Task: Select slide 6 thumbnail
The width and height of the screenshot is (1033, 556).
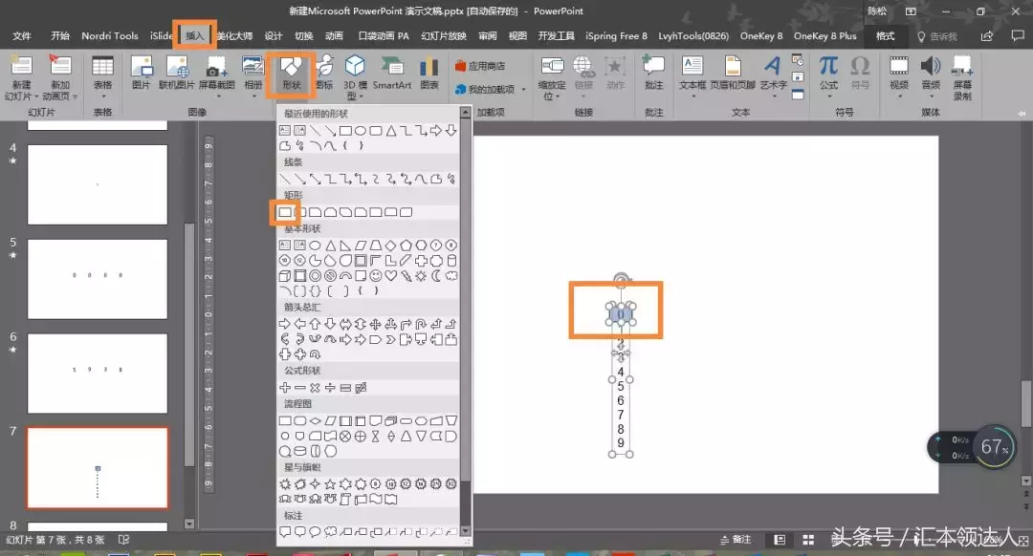Action: coord(98,374)
